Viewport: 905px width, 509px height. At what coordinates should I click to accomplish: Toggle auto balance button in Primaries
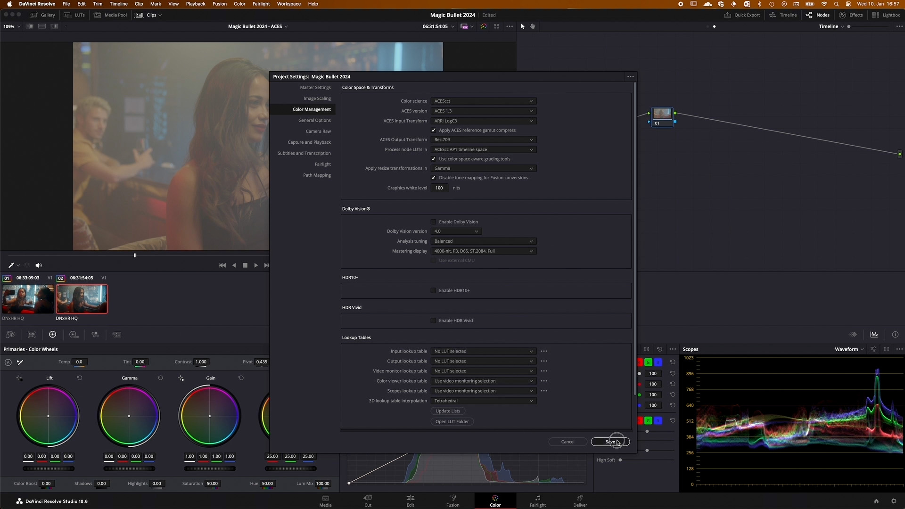tap(8, 362)
